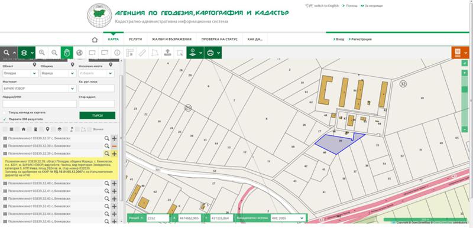The image size is (473, 228).
Task: Open ЖАЛБИ И ВЪЗРАЖЕНИЯ tab
Action: (171, 39)
